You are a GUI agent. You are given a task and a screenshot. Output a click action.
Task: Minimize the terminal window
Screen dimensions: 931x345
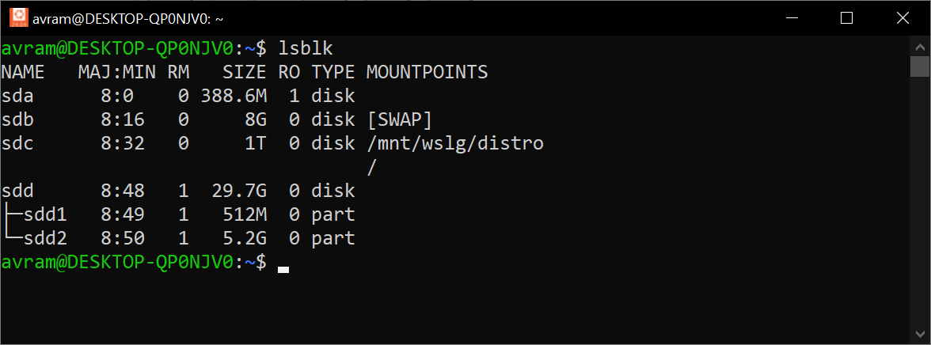tap(790, 18)
